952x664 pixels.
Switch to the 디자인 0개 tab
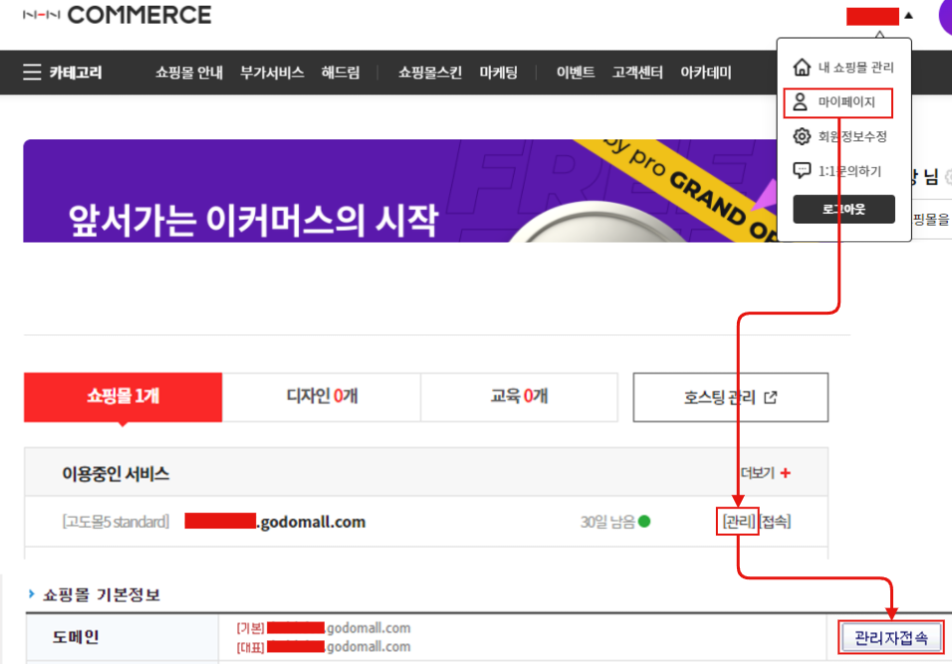(322, 397)
